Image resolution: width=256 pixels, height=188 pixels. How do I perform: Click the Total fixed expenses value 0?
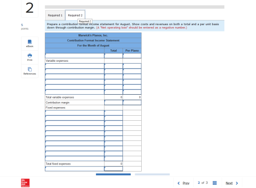121,164
